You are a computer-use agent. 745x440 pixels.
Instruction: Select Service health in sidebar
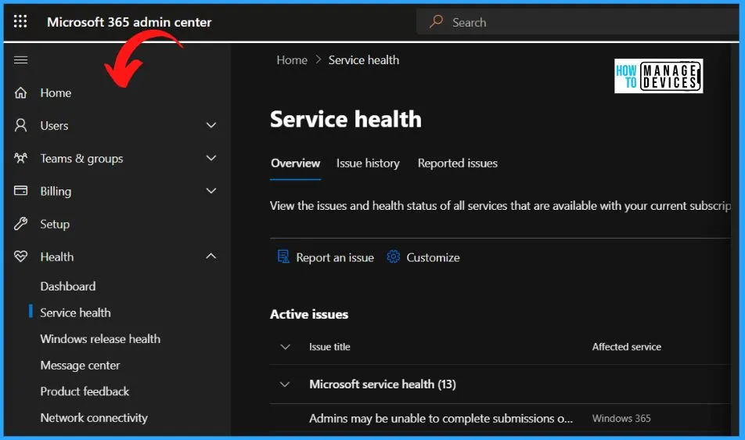76,312
